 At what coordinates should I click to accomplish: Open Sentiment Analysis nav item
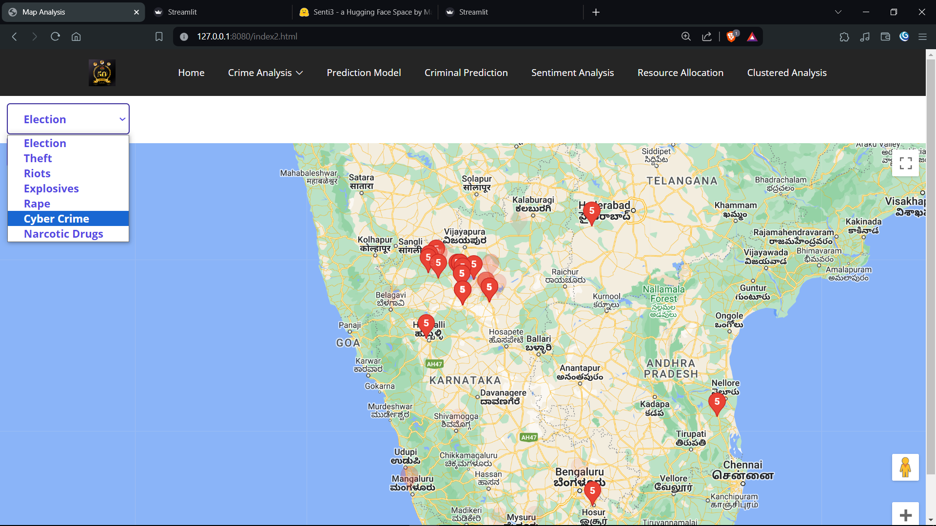click(x=572, y=73)
